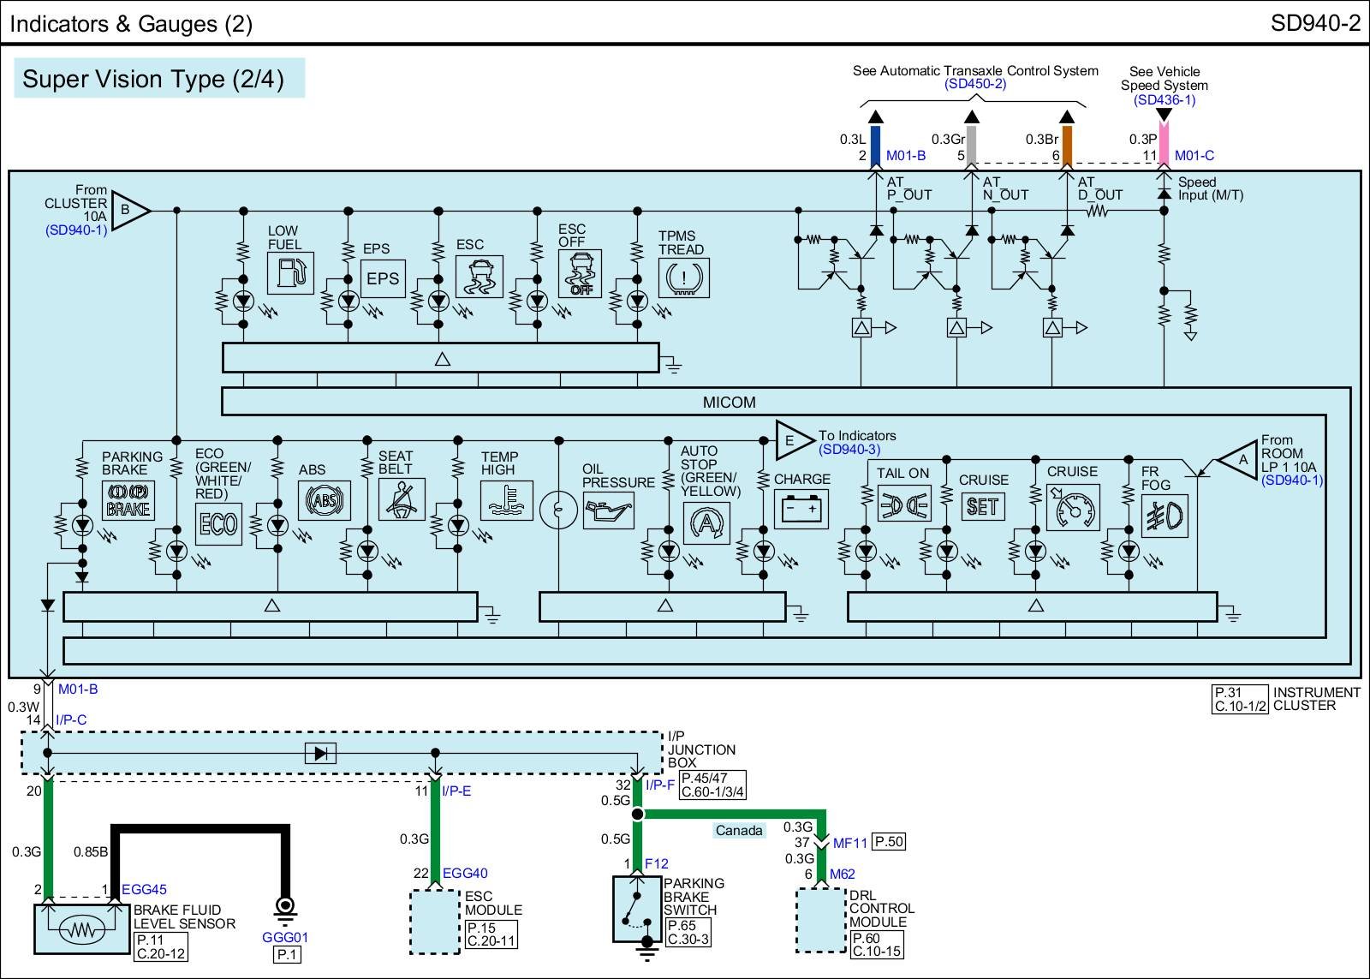Screen dimensions: 1370x979
Task: Click the brake fluid level sensor box
Action: [x=83, y=929]
